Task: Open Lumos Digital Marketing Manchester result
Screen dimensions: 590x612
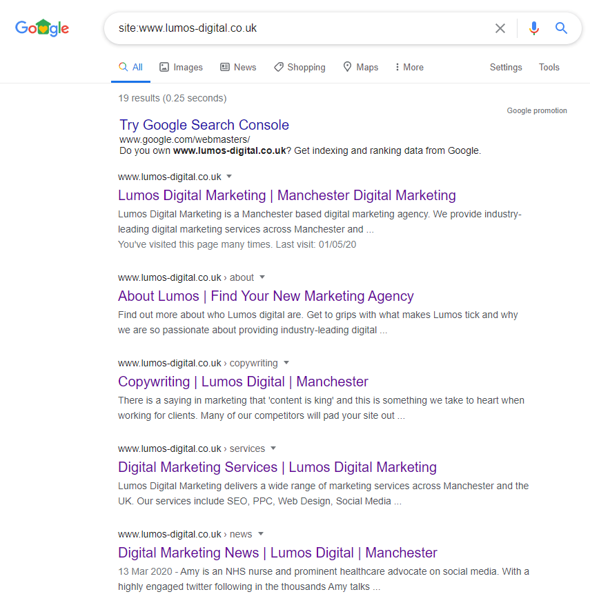Action: [287, 195]
